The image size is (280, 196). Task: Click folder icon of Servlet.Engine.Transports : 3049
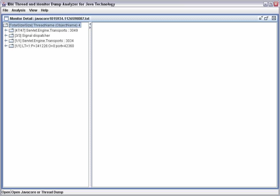[11, 30]
